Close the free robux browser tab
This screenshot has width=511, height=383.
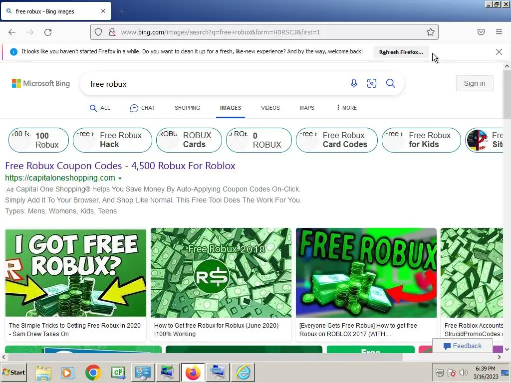tap(103, 11)
